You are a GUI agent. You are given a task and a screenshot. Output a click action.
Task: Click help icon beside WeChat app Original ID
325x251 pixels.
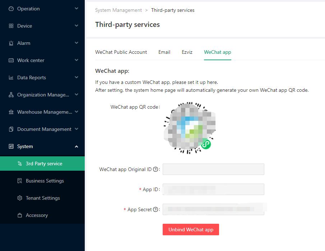(155, 169)
